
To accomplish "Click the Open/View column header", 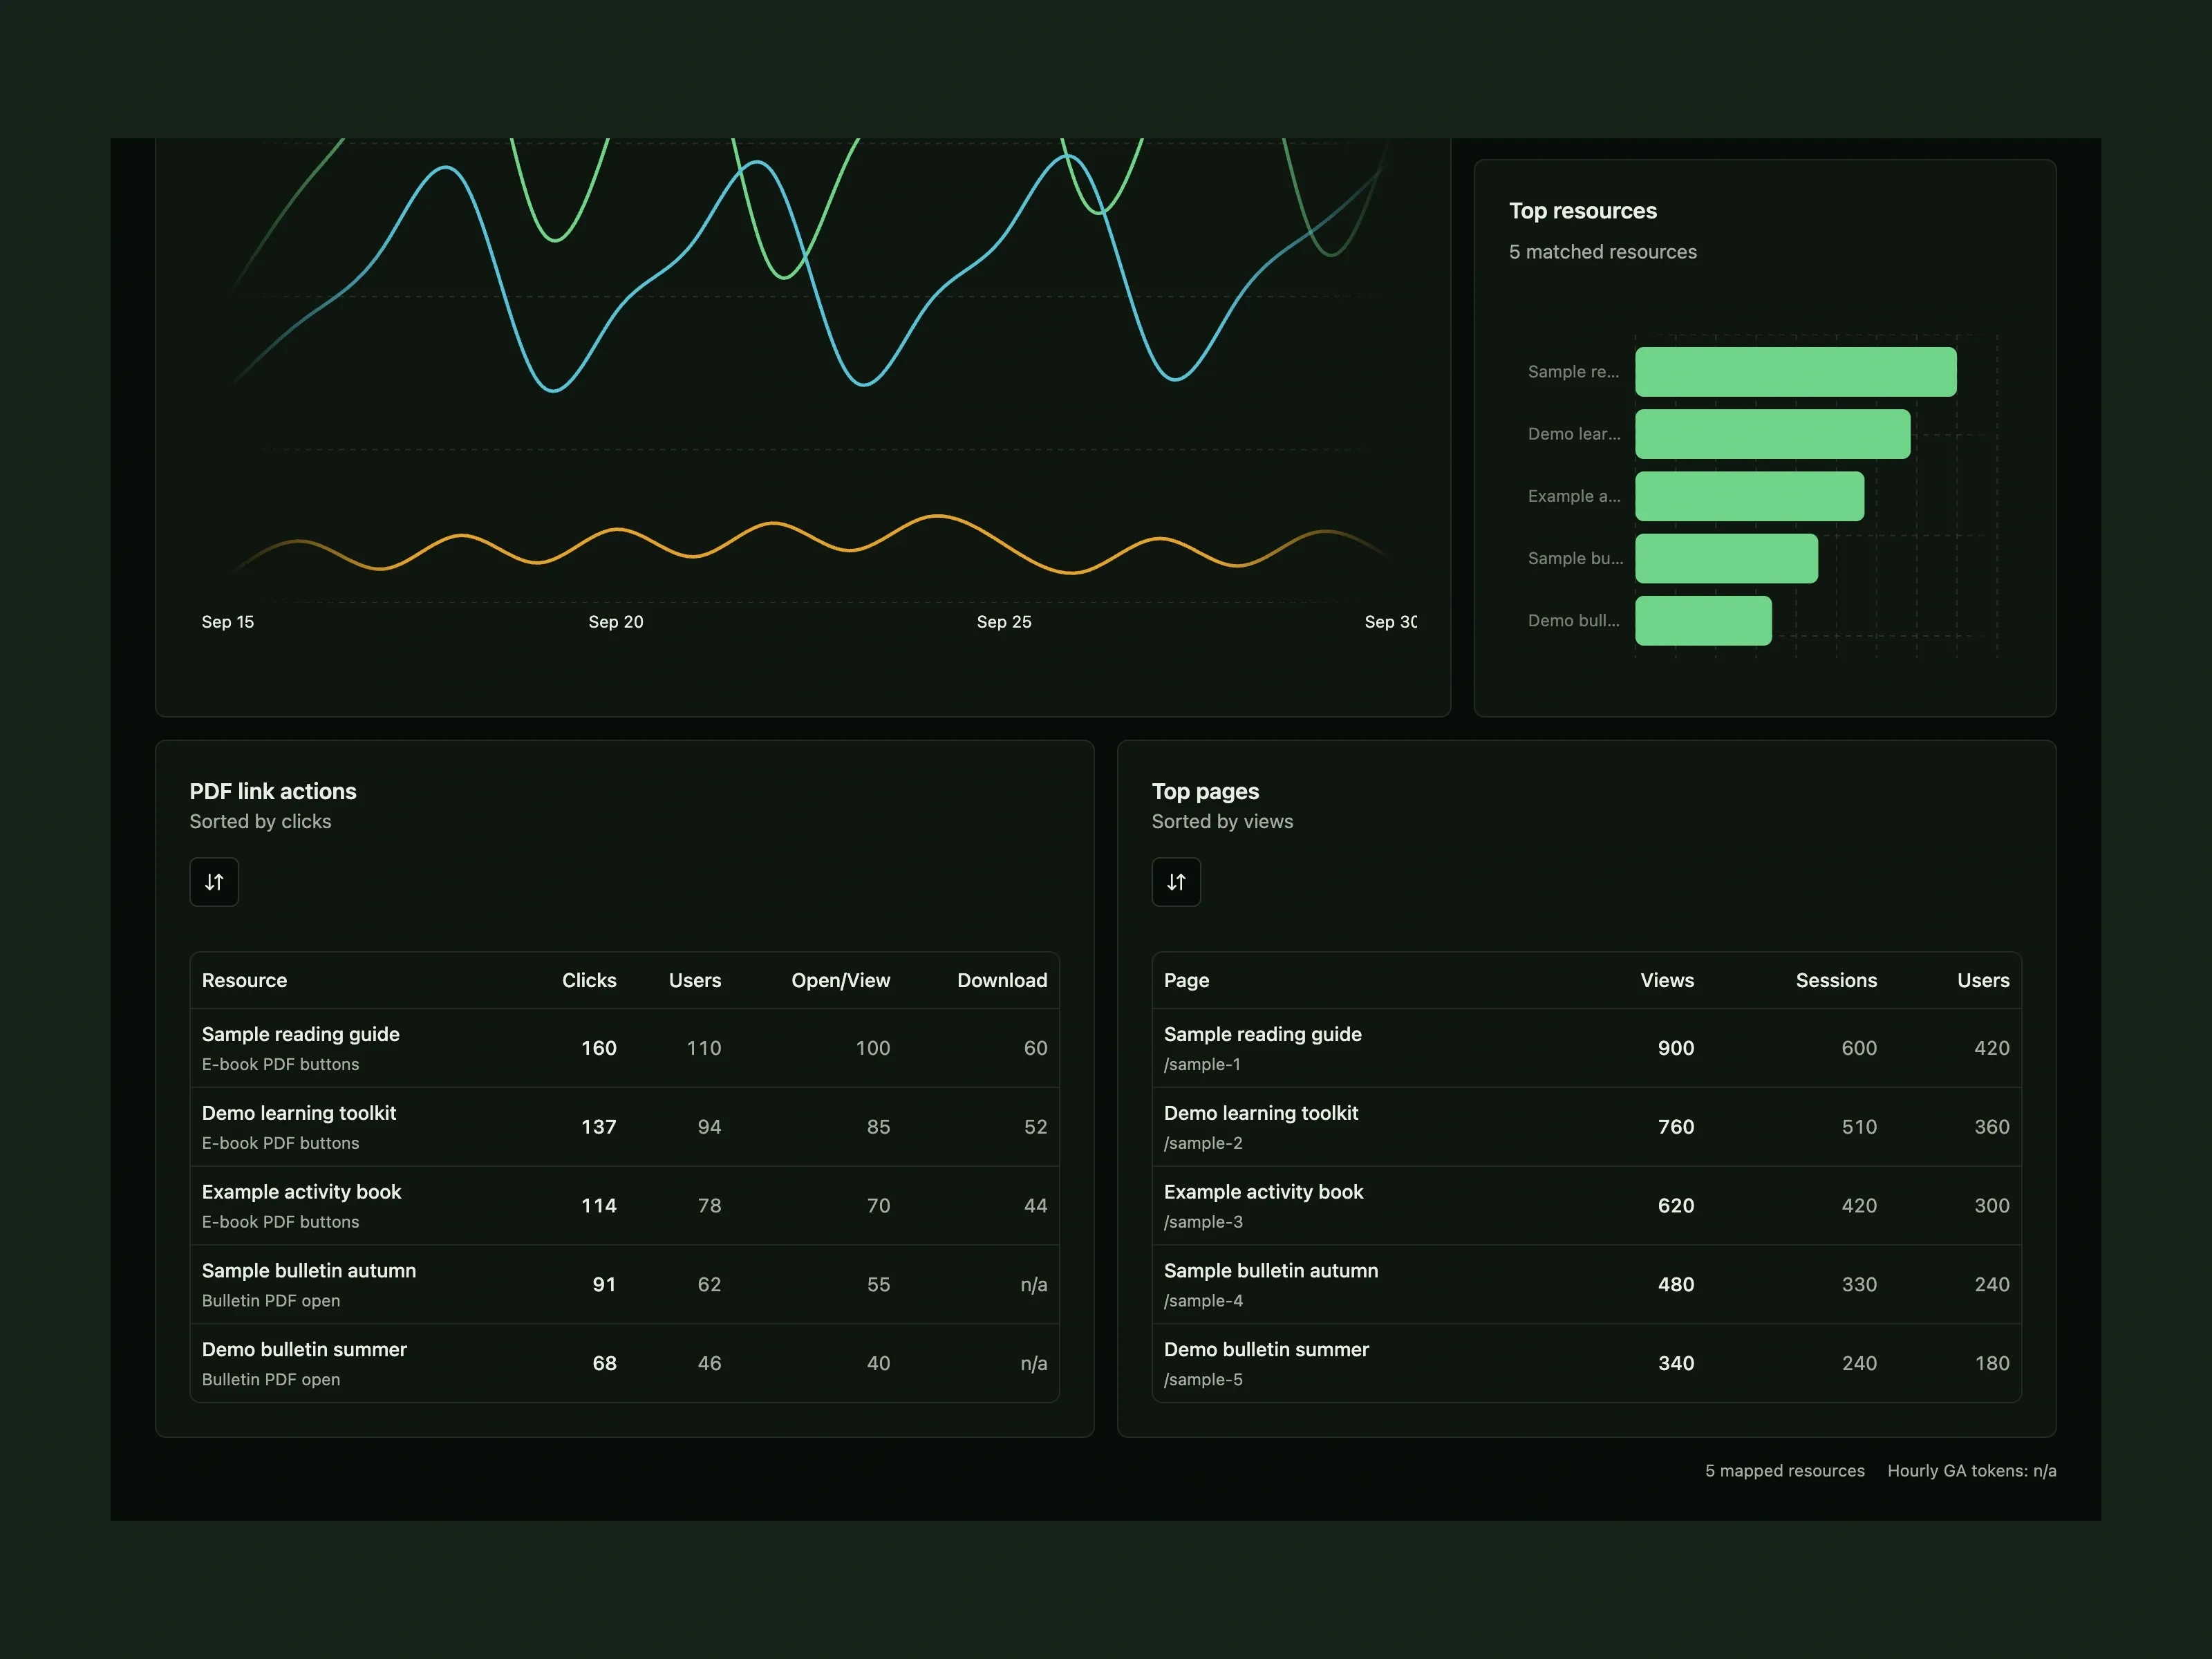I will (x=840, y=980).
